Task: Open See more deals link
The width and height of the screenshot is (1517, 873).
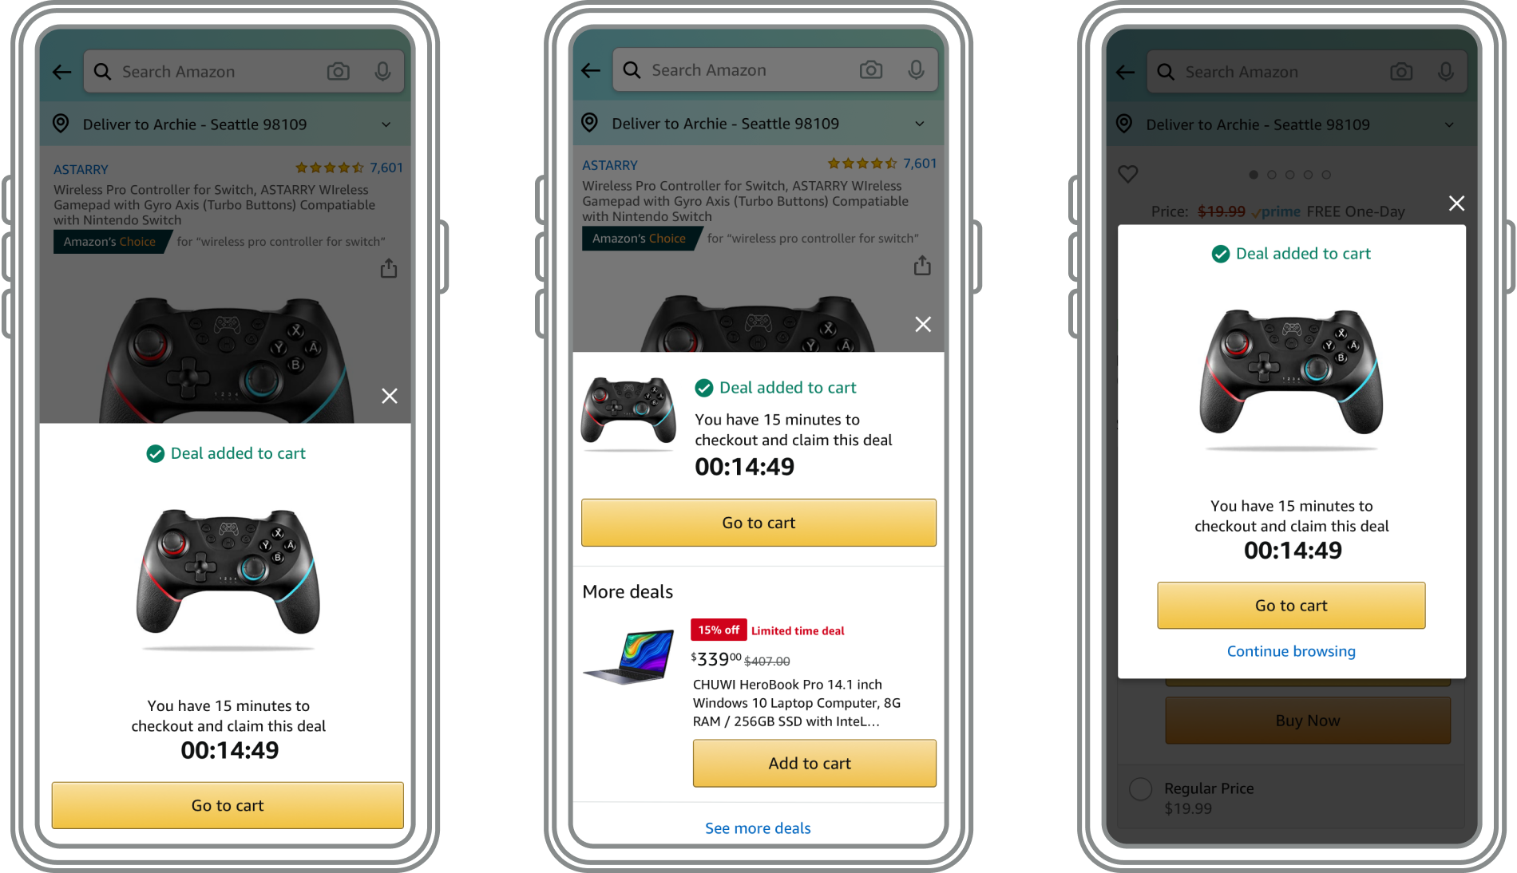Action: pos(758,828)
